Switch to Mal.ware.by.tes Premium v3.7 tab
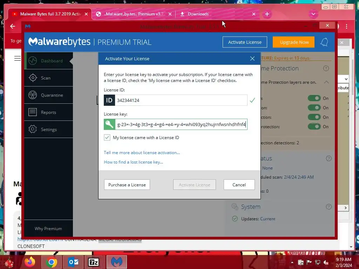This screenshot has width=359, height=269. (134, 14)
